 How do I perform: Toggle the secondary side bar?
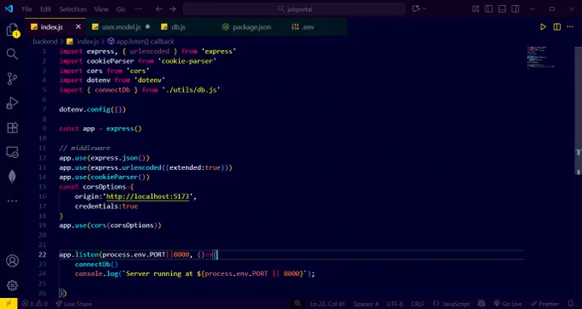[x=515, y=9]
